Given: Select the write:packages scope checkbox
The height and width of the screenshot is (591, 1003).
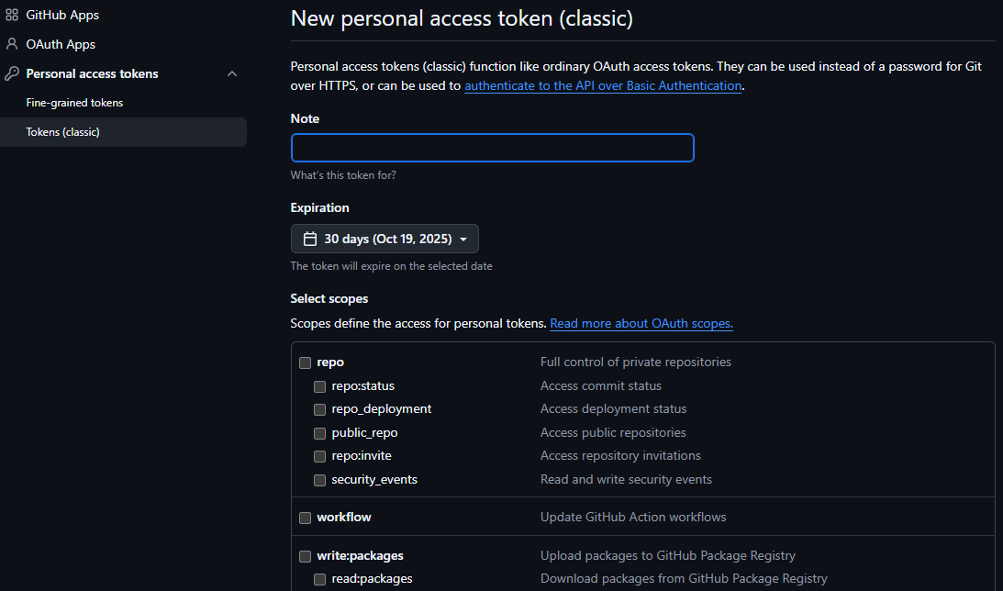Looking at the screenshot, I should (x=306, y=556).
